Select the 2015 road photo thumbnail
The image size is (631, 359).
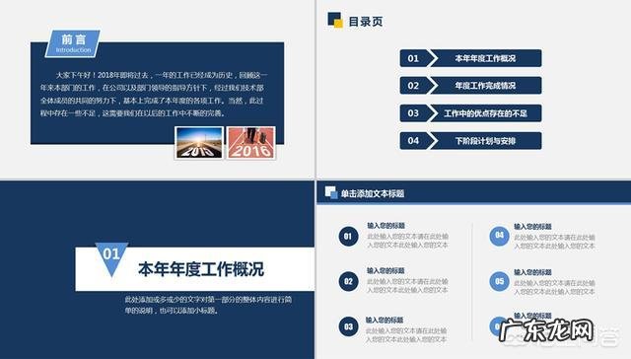pos(199,142)
